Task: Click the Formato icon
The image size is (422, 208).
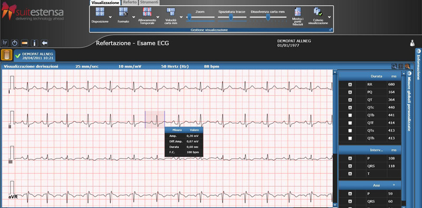Action: pos(123,12)
